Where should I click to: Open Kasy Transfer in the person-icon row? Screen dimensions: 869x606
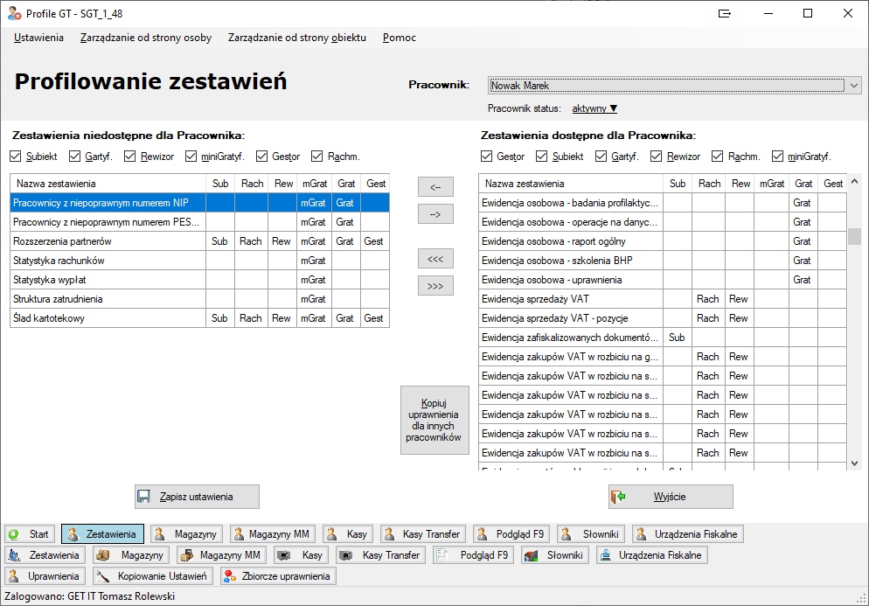[x=423, y=534]
